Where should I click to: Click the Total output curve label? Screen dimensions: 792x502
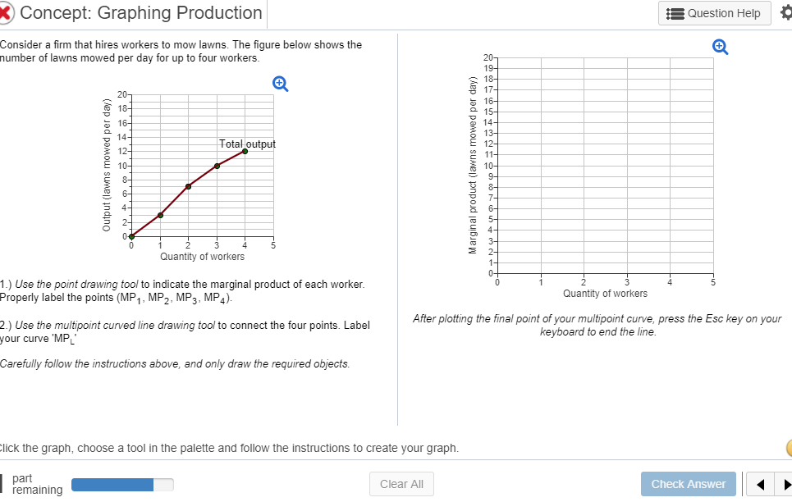click(247, 143)
